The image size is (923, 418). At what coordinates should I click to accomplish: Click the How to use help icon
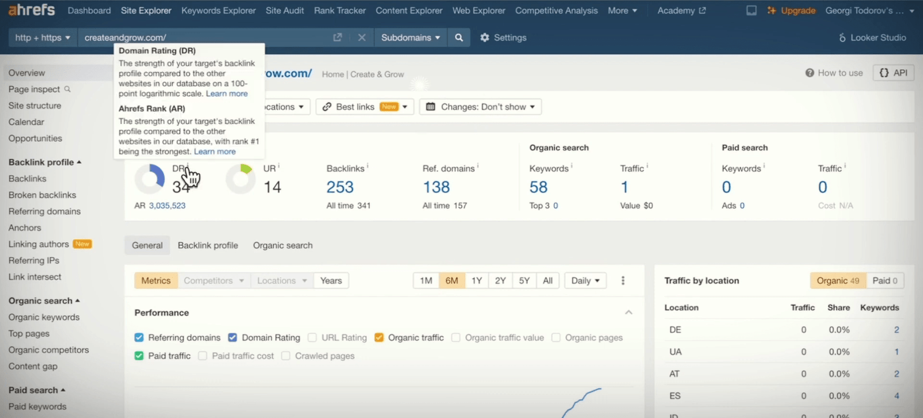coord(810,73)
